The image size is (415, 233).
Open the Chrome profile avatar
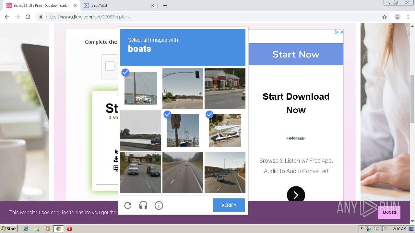(x=397, y=17)
